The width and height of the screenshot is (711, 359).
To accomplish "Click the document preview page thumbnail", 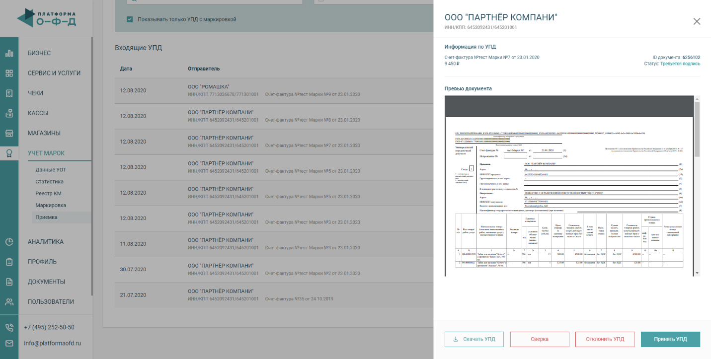I will point(569,196).
